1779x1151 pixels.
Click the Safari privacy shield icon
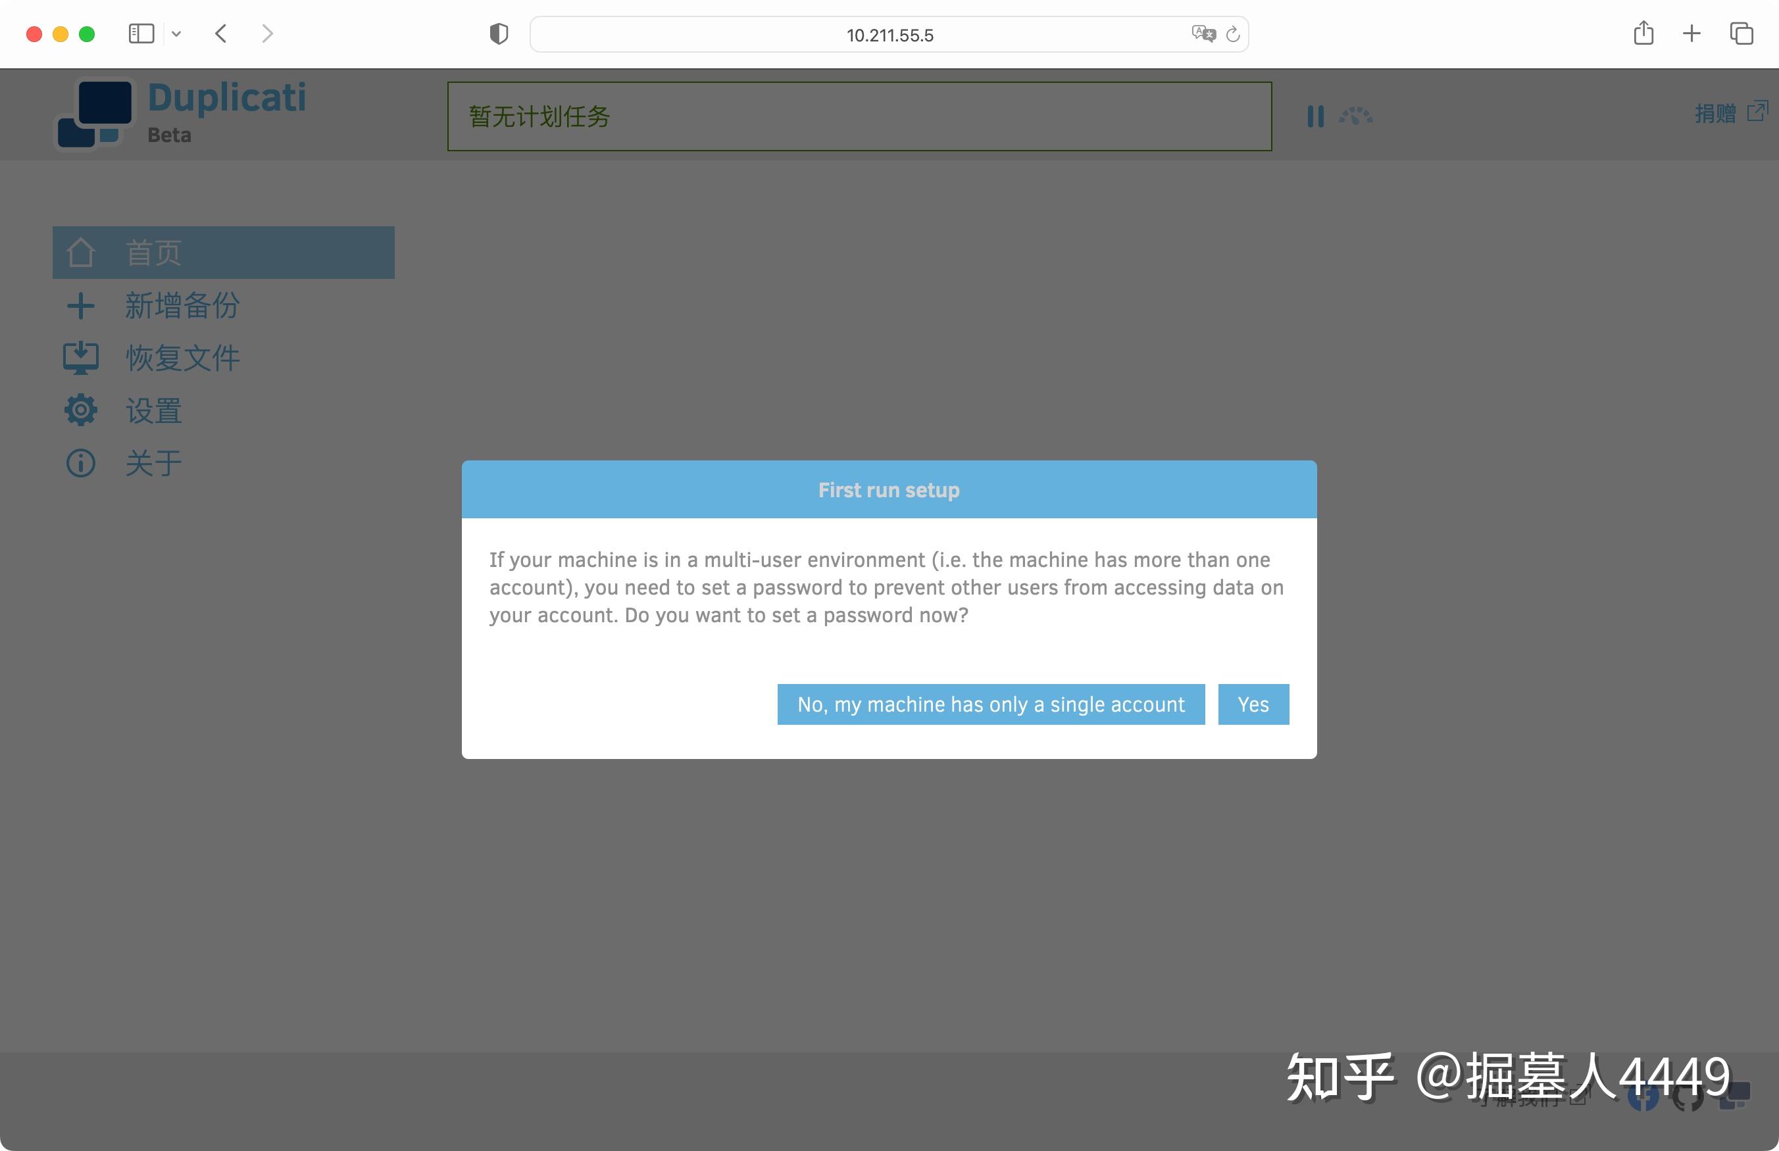pos(499,34)
